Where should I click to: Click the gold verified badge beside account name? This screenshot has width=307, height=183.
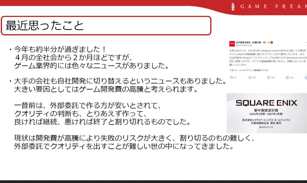[x=269, y=43]
